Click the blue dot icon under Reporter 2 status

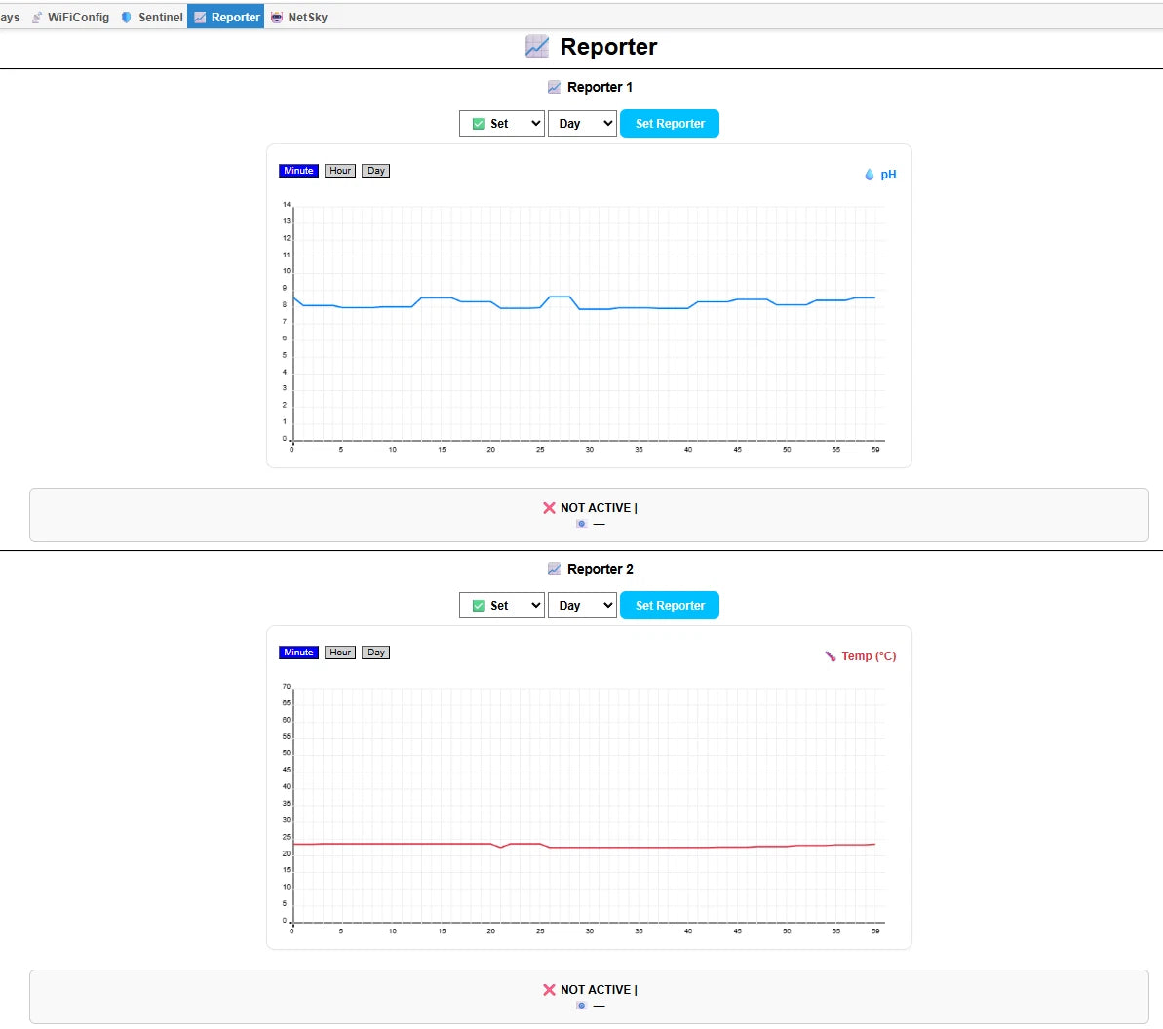(581, 1006)
